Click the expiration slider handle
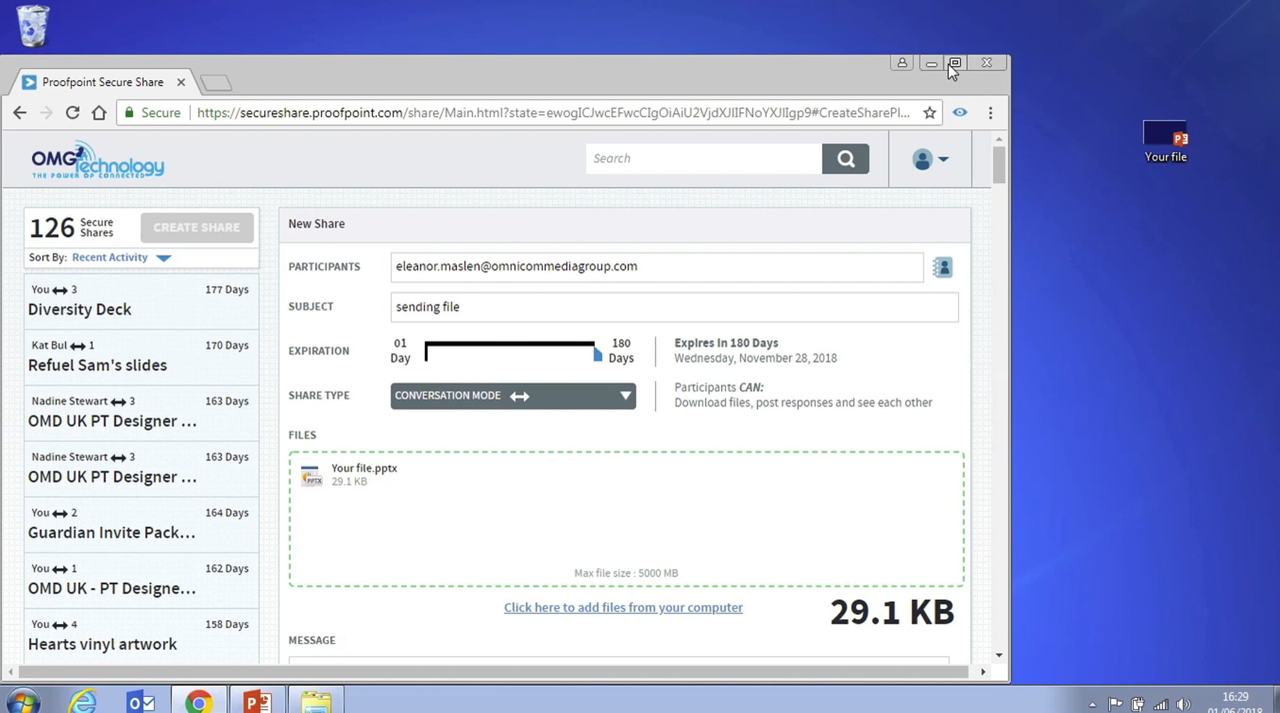The image size is (1280, 713). (598, 354)
